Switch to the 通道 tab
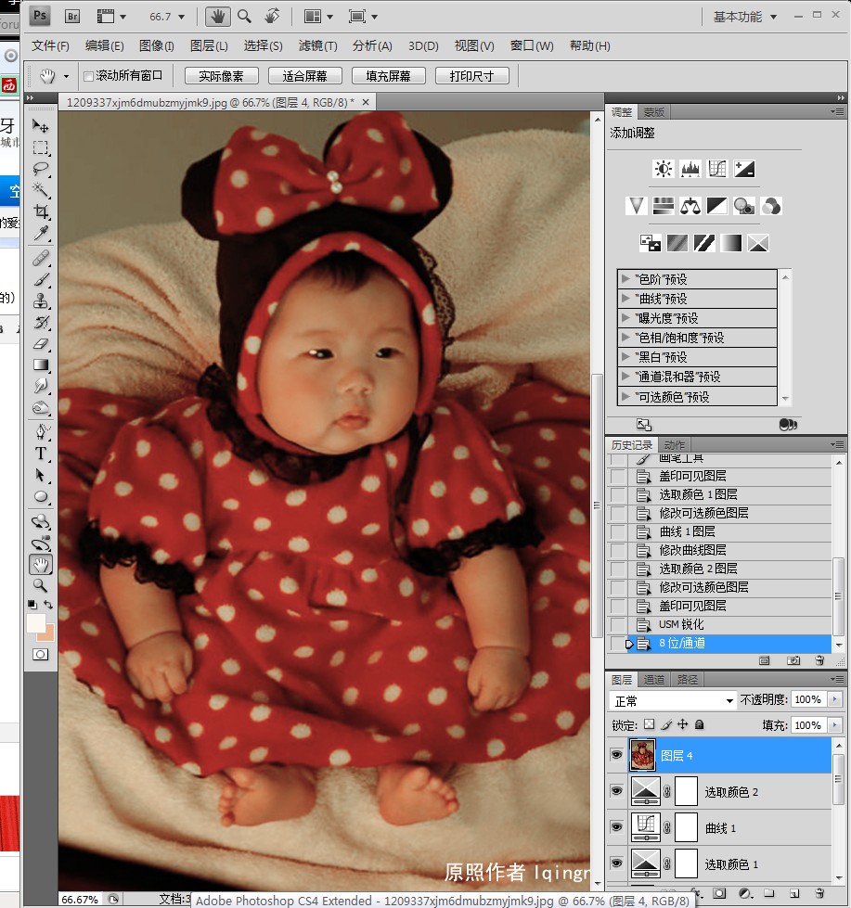 (654, 680)
